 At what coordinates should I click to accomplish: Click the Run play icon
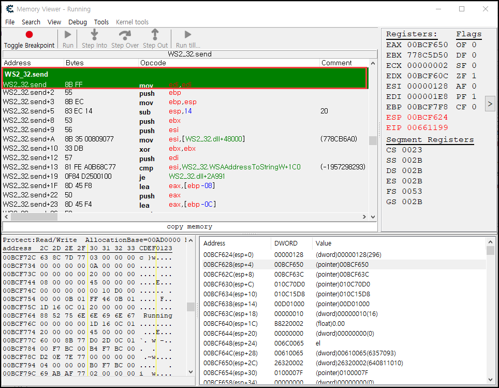67,34
